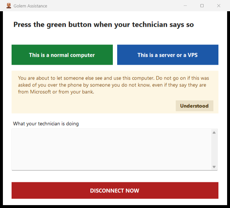Click the green "This is a normal computer" button
The image size is (230, 208).
62,55
